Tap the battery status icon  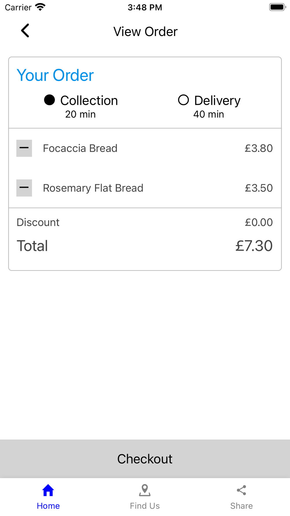click(277, 7)
